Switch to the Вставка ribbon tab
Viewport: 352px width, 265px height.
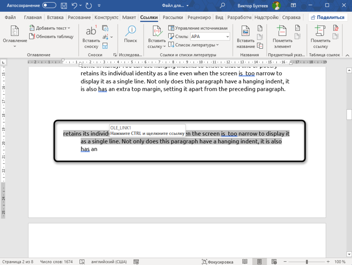[55, 17]
